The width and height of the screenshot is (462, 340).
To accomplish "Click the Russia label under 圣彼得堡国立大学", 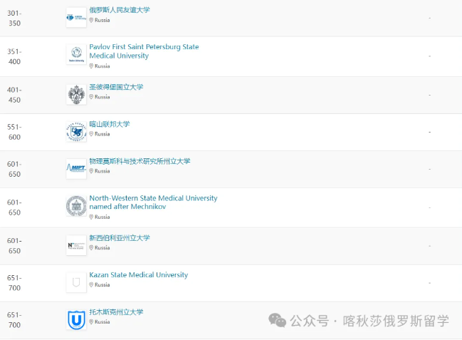I will point(103,97).
